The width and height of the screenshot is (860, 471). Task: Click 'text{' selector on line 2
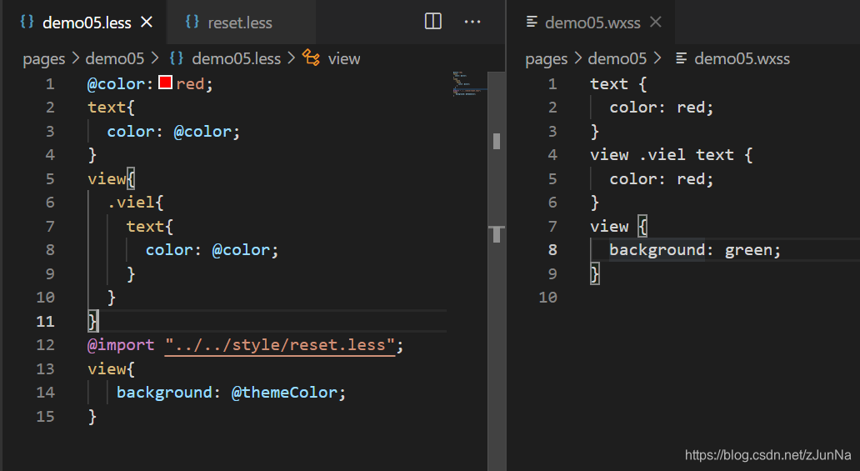[x=111, y=107]
